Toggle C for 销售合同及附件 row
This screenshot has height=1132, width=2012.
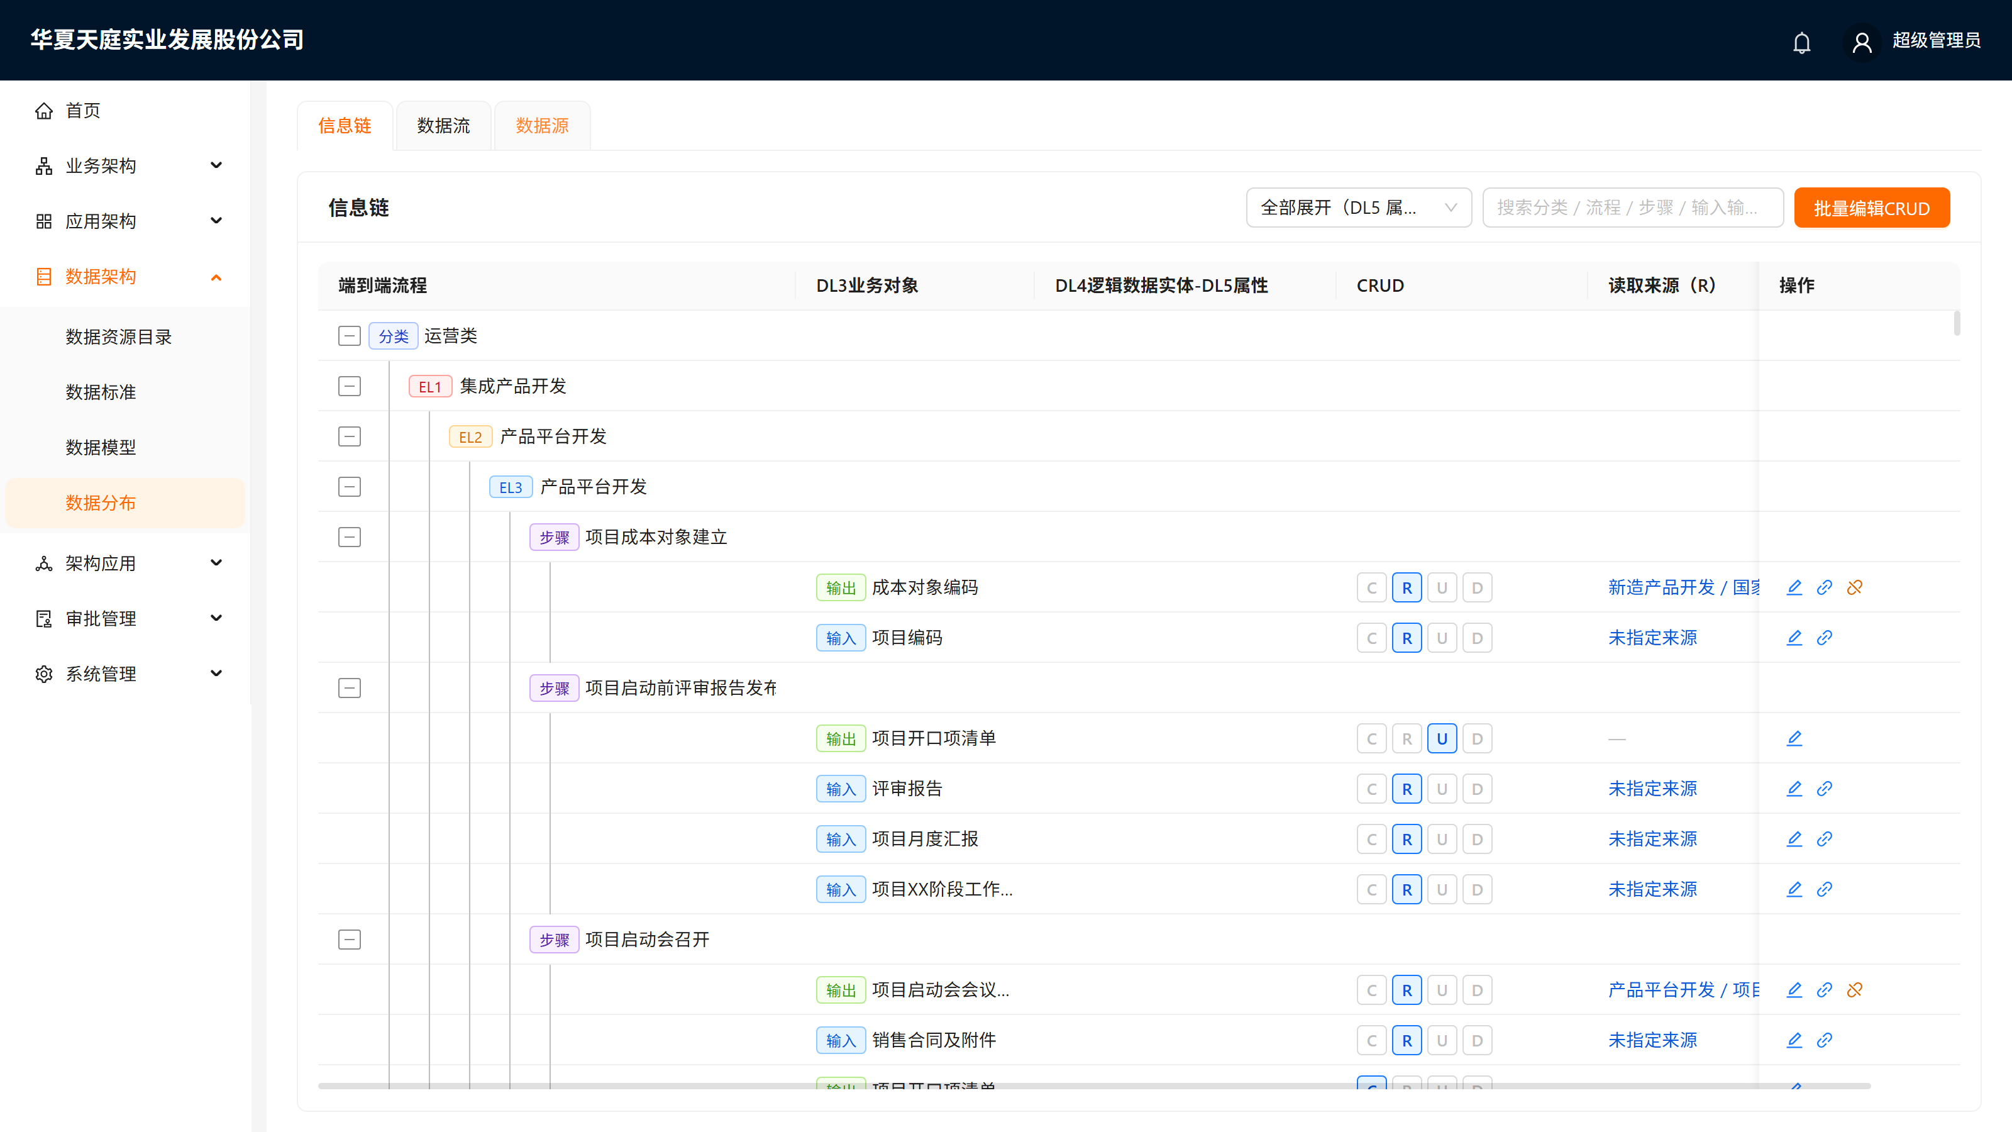click(1371, 1040)
